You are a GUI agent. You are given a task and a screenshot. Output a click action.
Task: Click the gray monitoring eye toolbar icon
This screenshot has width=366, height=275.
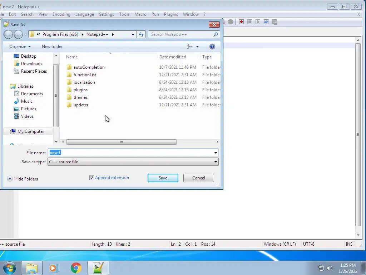[x=231, y=22]
